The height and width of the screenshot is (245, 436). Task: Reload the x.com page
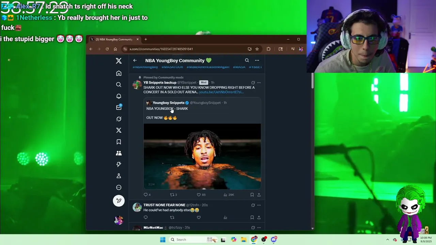pyautogui.click(x=107, y=49)
